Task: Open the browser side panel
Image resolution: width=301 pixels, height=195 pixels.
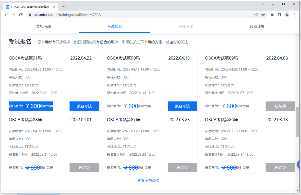Action: coord(280,15)
